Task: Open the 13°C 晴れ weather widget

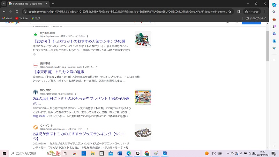Action: click(213, 153)
